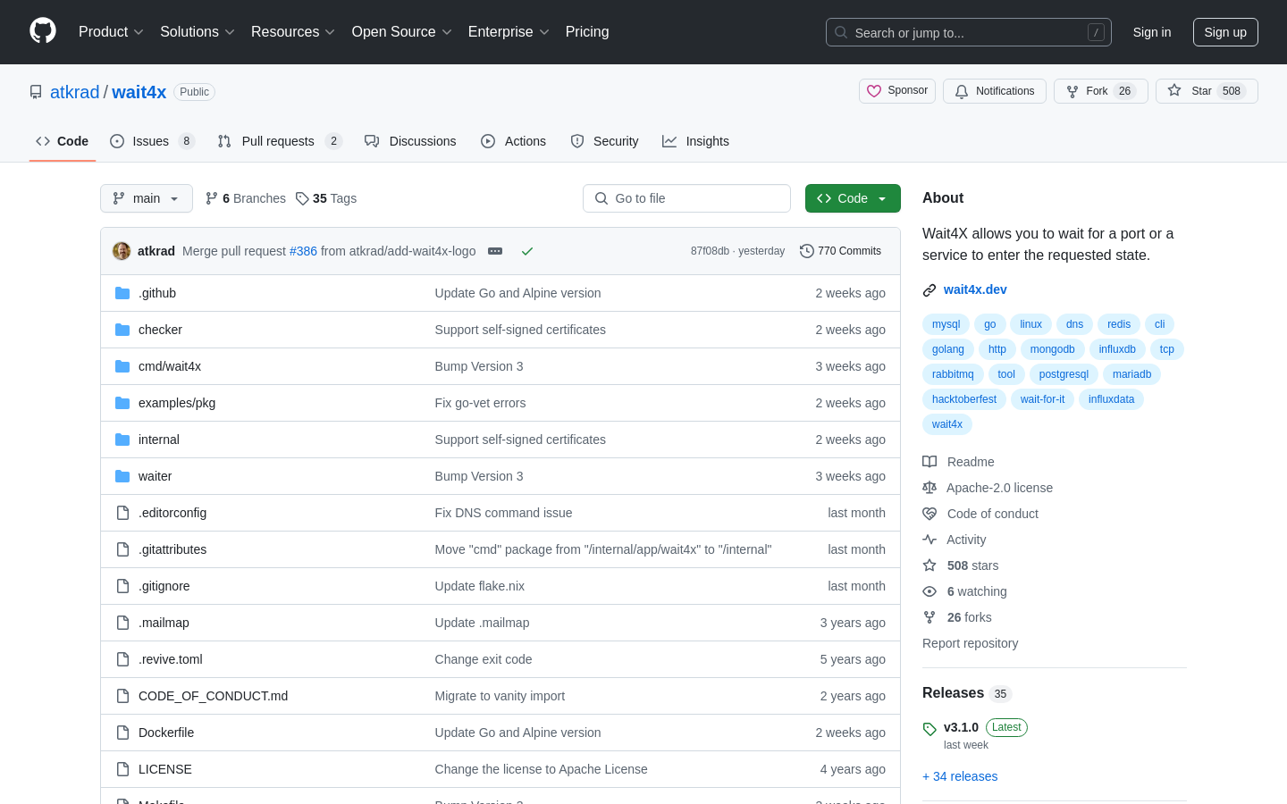The width and height of the screenshot is (1287, 804).
Task: Expand the Solutions menu
Action: tap(198, 31)
